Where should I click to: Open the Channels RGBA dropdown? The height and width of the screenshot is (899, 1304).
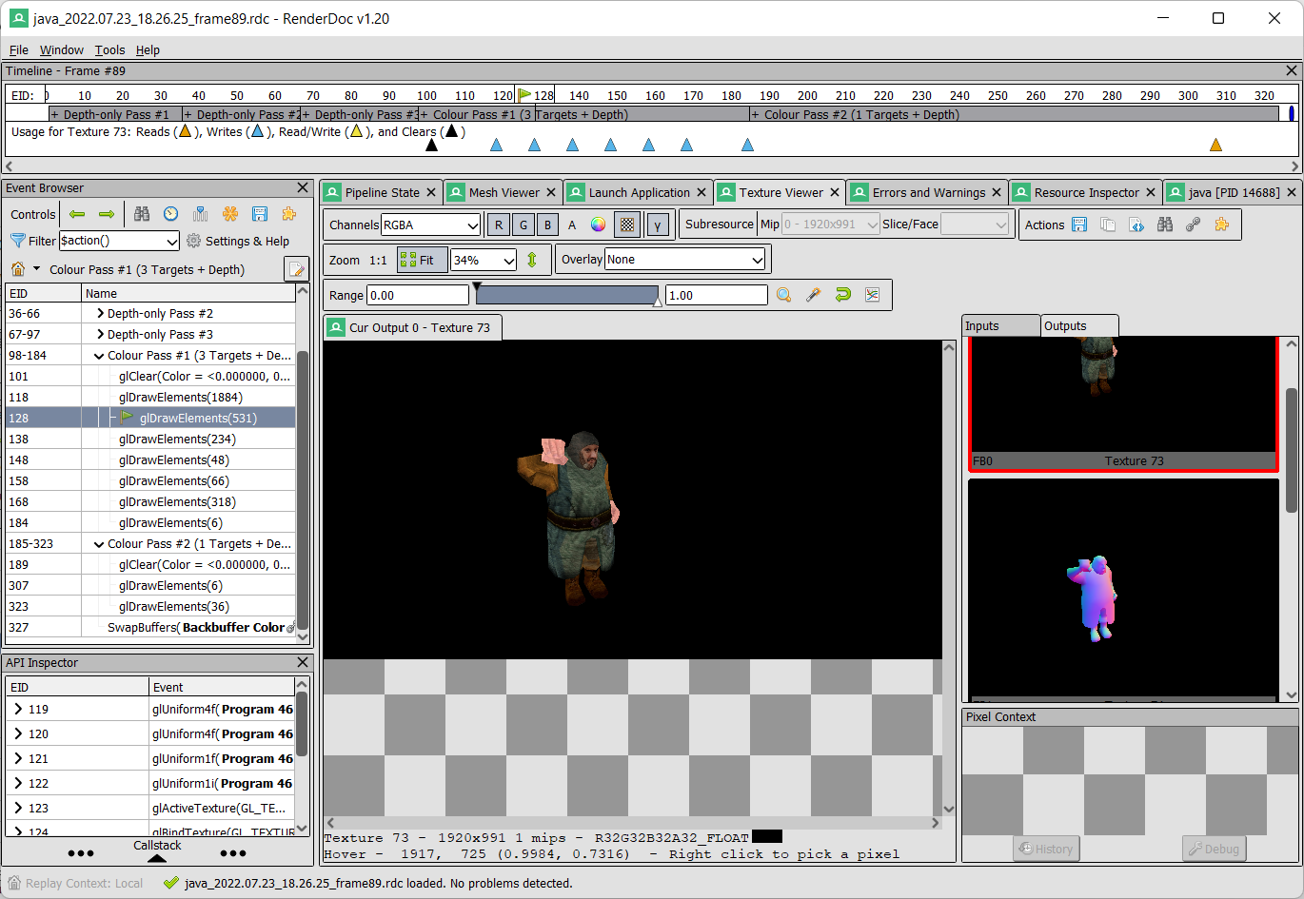pyautogui.click(x=431, y=225)
